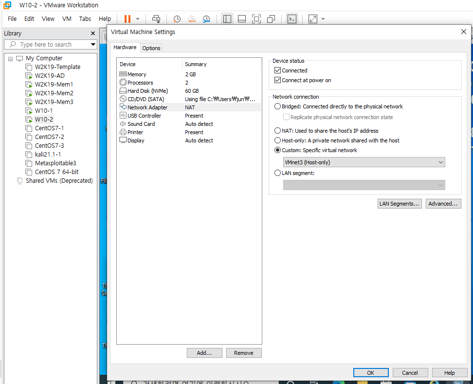
Task: Open the VM menu
Action: (x=67, y=18)
